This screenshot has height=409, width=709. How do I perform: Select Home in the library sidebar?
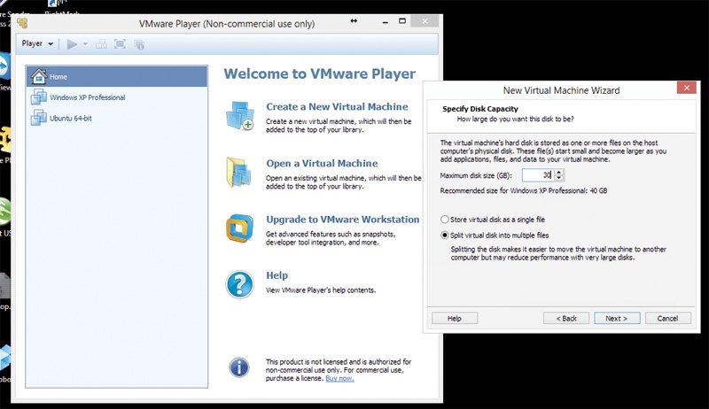(117, 77)
